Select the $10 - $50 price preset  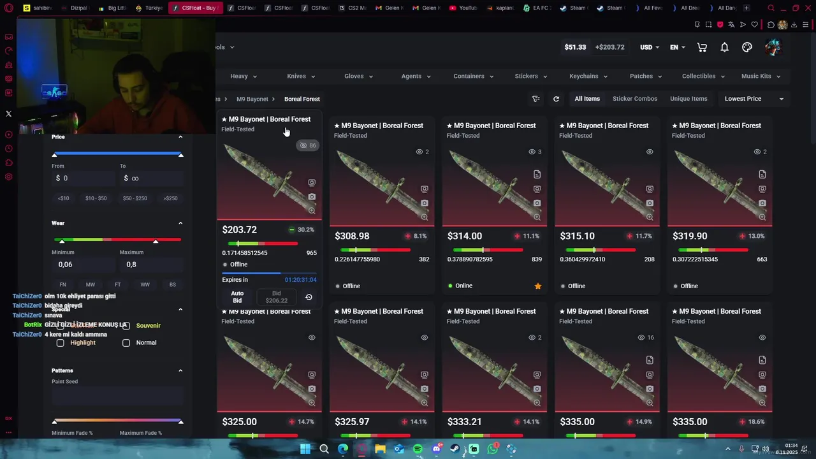(96, 198)
